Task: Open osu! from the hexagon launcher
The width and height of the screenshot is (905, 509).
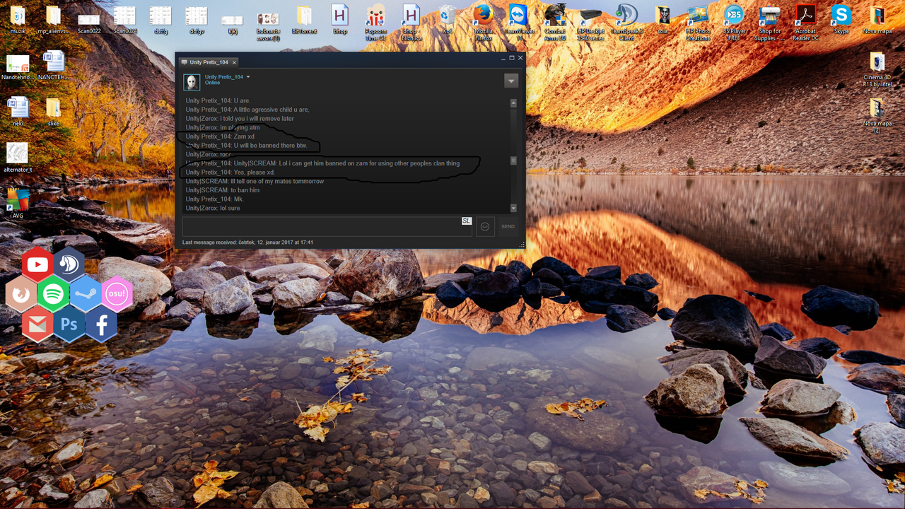Action: (x=117, y=294)
